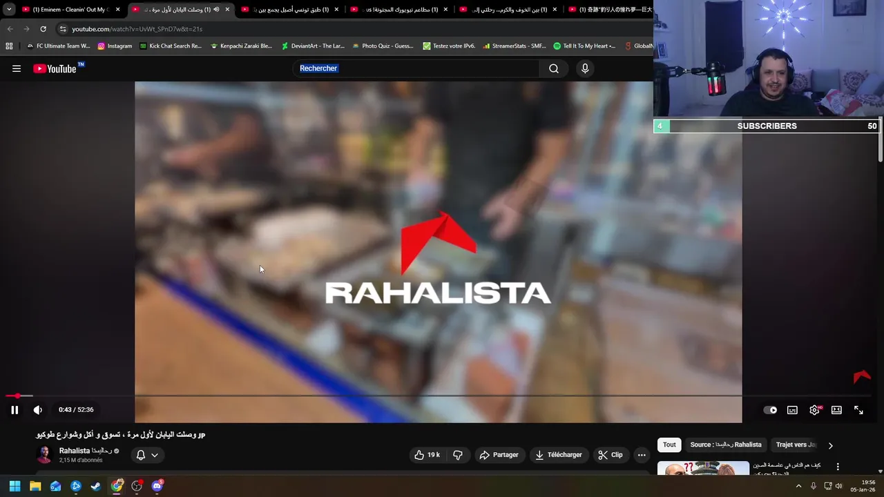Click the search magnifier button

coord(554,68)
